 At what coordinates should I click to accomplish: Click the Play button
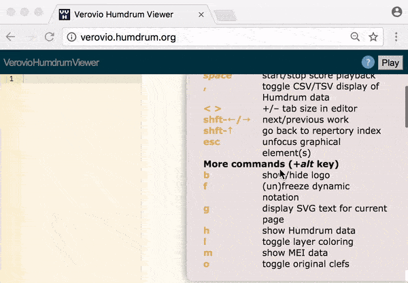(390, 63)
